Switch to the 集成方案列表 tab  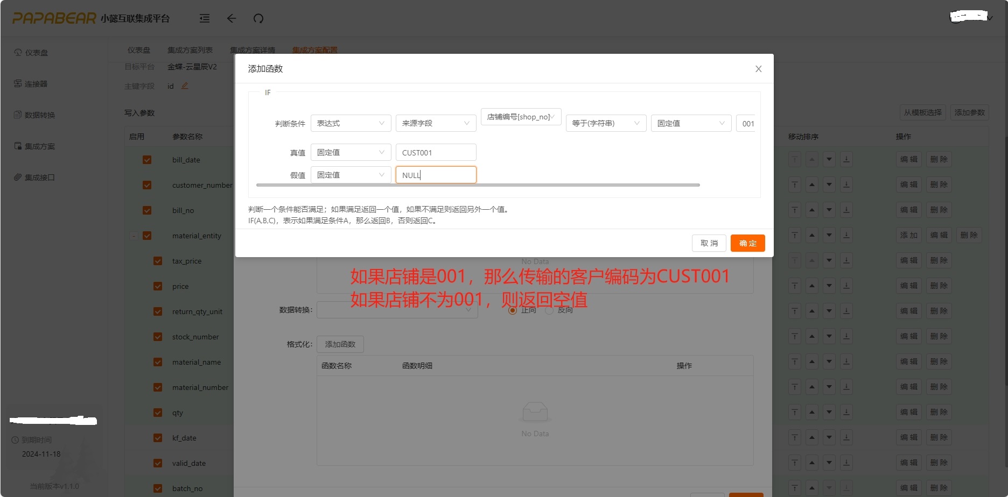[190, 50]
